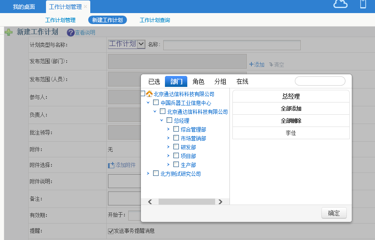Screen dimensions: 375x240
Task: Click 添加 plus icon for department scope
Action: (x=251, y=65)
